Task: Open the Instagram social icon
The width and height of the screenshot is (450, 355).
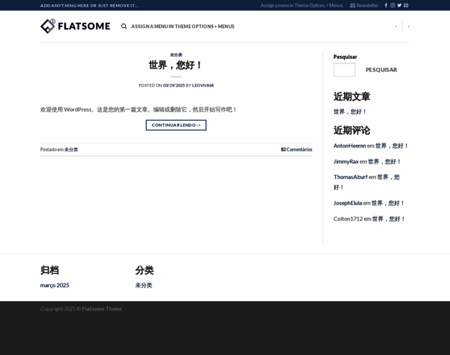Action: click(393, 5)
